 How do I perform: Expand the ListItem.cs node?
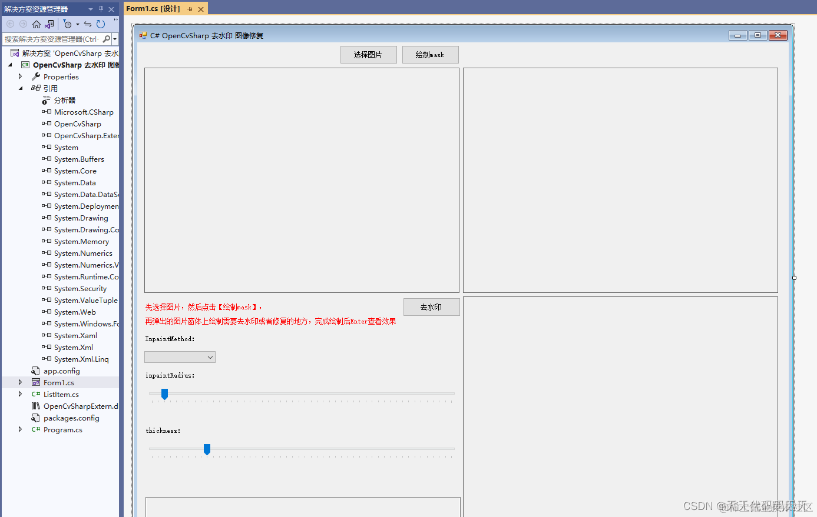(21, 394)
